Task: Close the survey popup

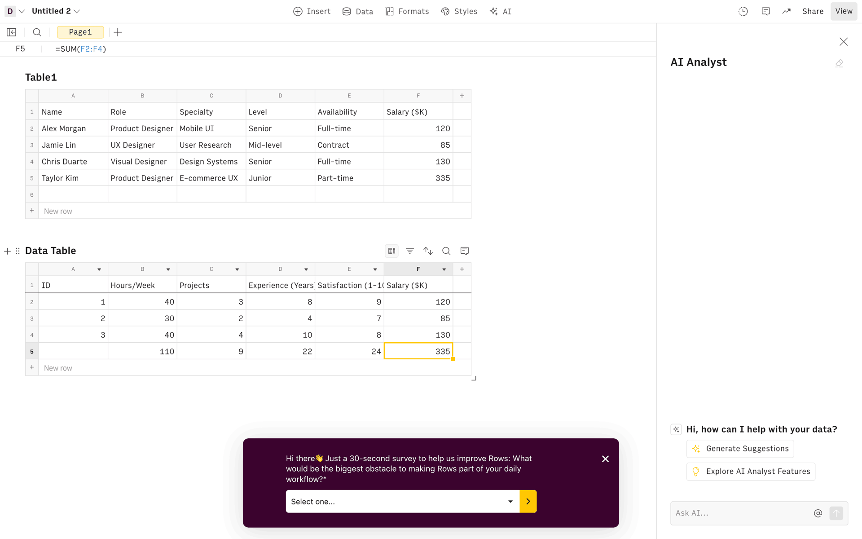Action: click(x=605, y=459)
